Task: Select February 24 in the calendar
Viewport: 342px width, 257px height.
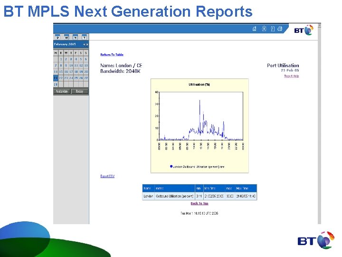Action: click(x=71, y=78)
